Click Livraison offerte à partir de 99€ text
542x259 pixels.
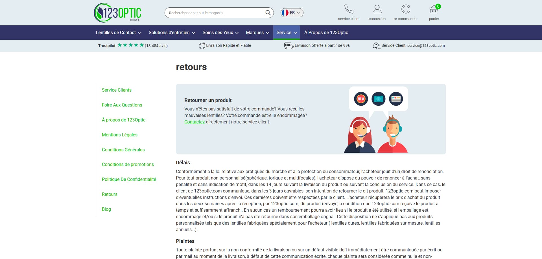click(x=322, y=45)
